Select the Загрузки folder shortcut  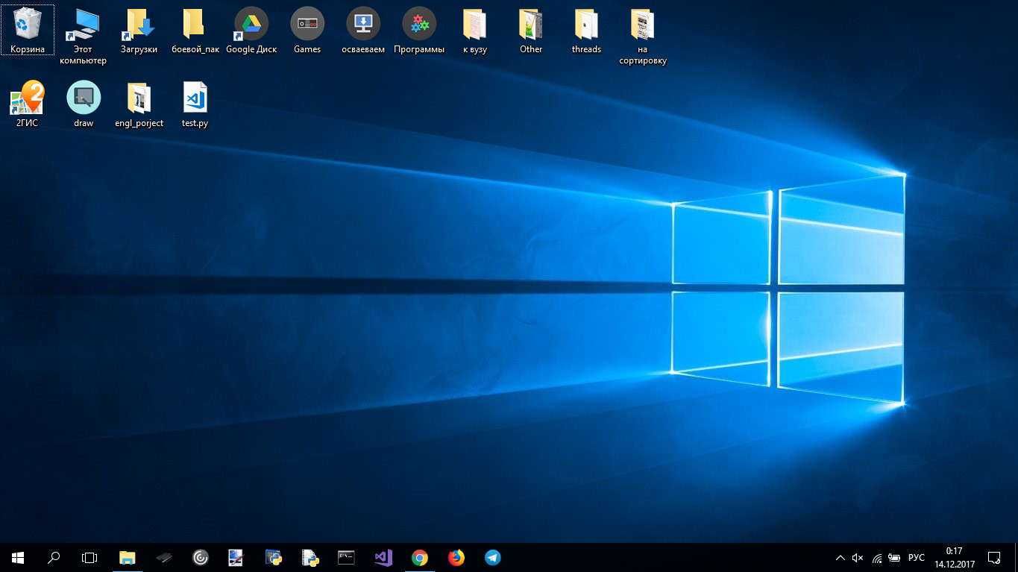click(139, 30)
